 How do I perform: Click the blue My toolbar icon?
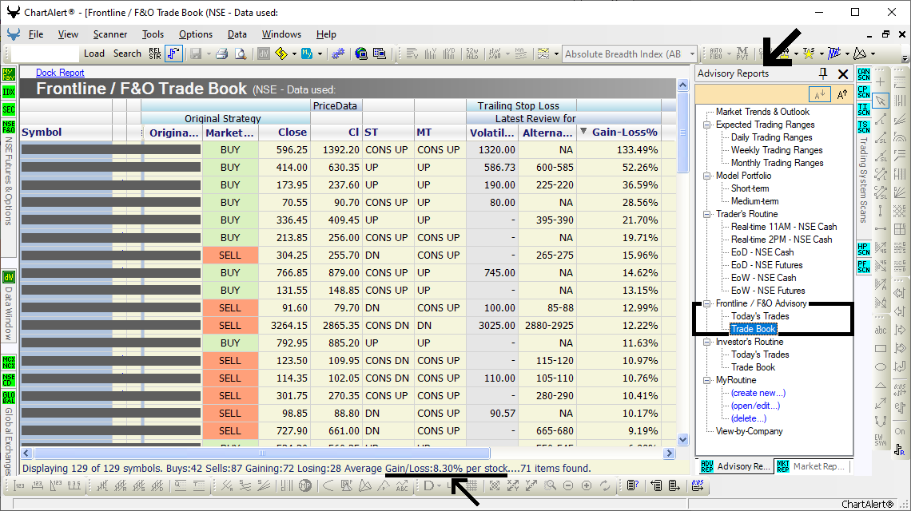pyautogui.click(x=307, y=53)
